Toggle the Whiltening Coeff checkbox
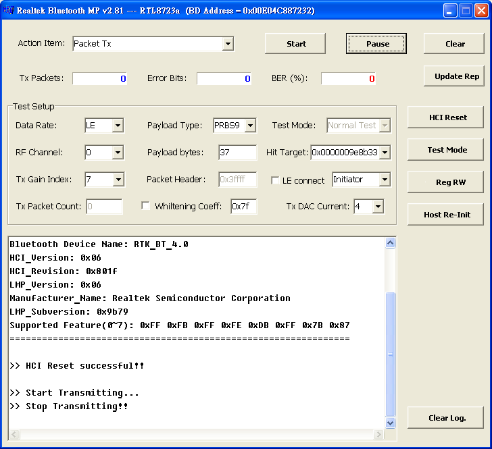This screenshot has width=492, height=449. coord(145,206)
